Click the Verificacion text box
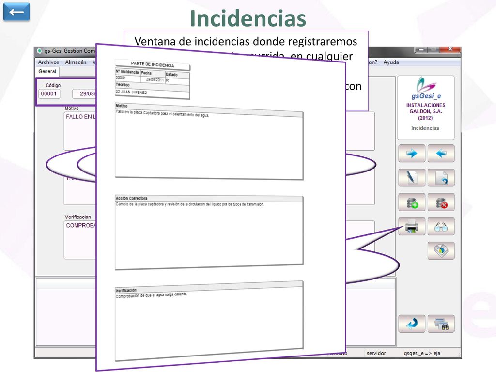The image size is (496, 372). [x=80, y=240]
